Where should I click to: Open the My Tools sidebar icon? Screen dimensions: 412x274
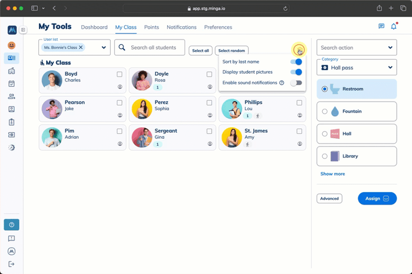[x=11, y=58]
